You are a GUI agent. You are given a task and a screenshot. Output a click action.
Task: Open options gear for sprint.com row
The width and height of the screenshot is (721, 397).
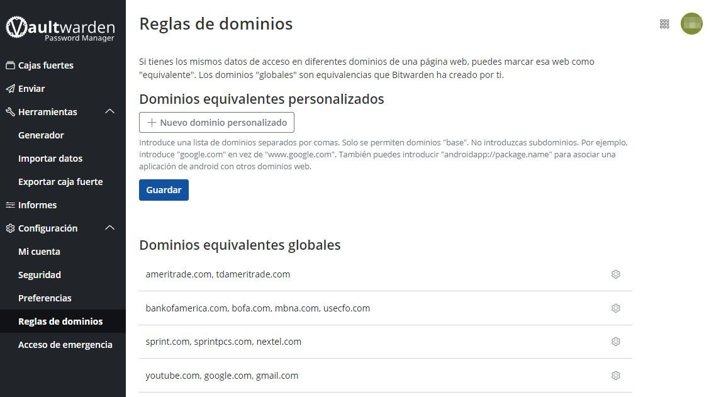pyautogui.click(x=615, y=342)
